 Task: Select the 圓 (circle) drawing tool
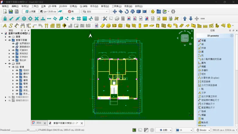pos(202,52)
